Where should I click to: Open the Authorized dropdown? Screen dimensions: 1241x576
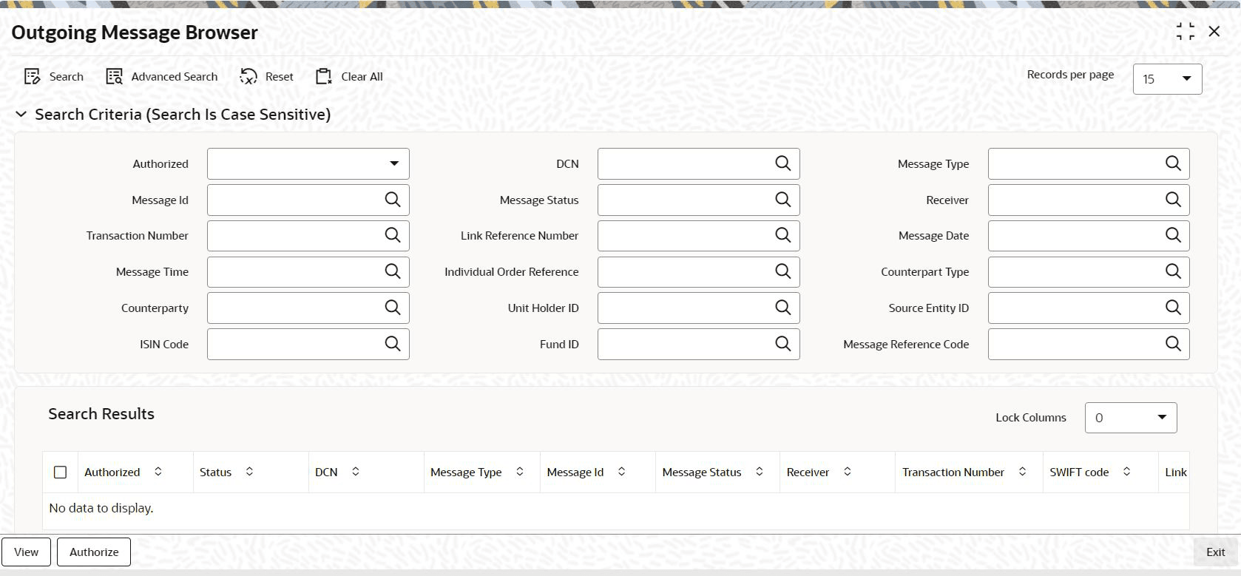[308, 163]
